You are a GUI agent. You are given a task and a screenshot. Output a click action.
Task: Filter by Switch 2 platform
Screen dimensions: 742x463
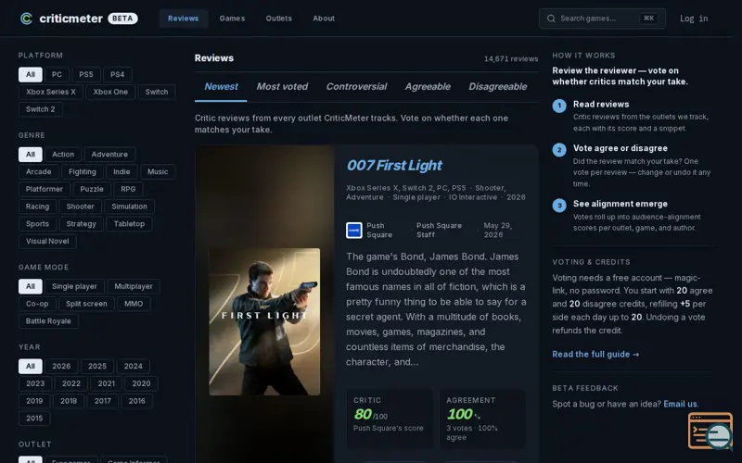[x=40, y=109]
